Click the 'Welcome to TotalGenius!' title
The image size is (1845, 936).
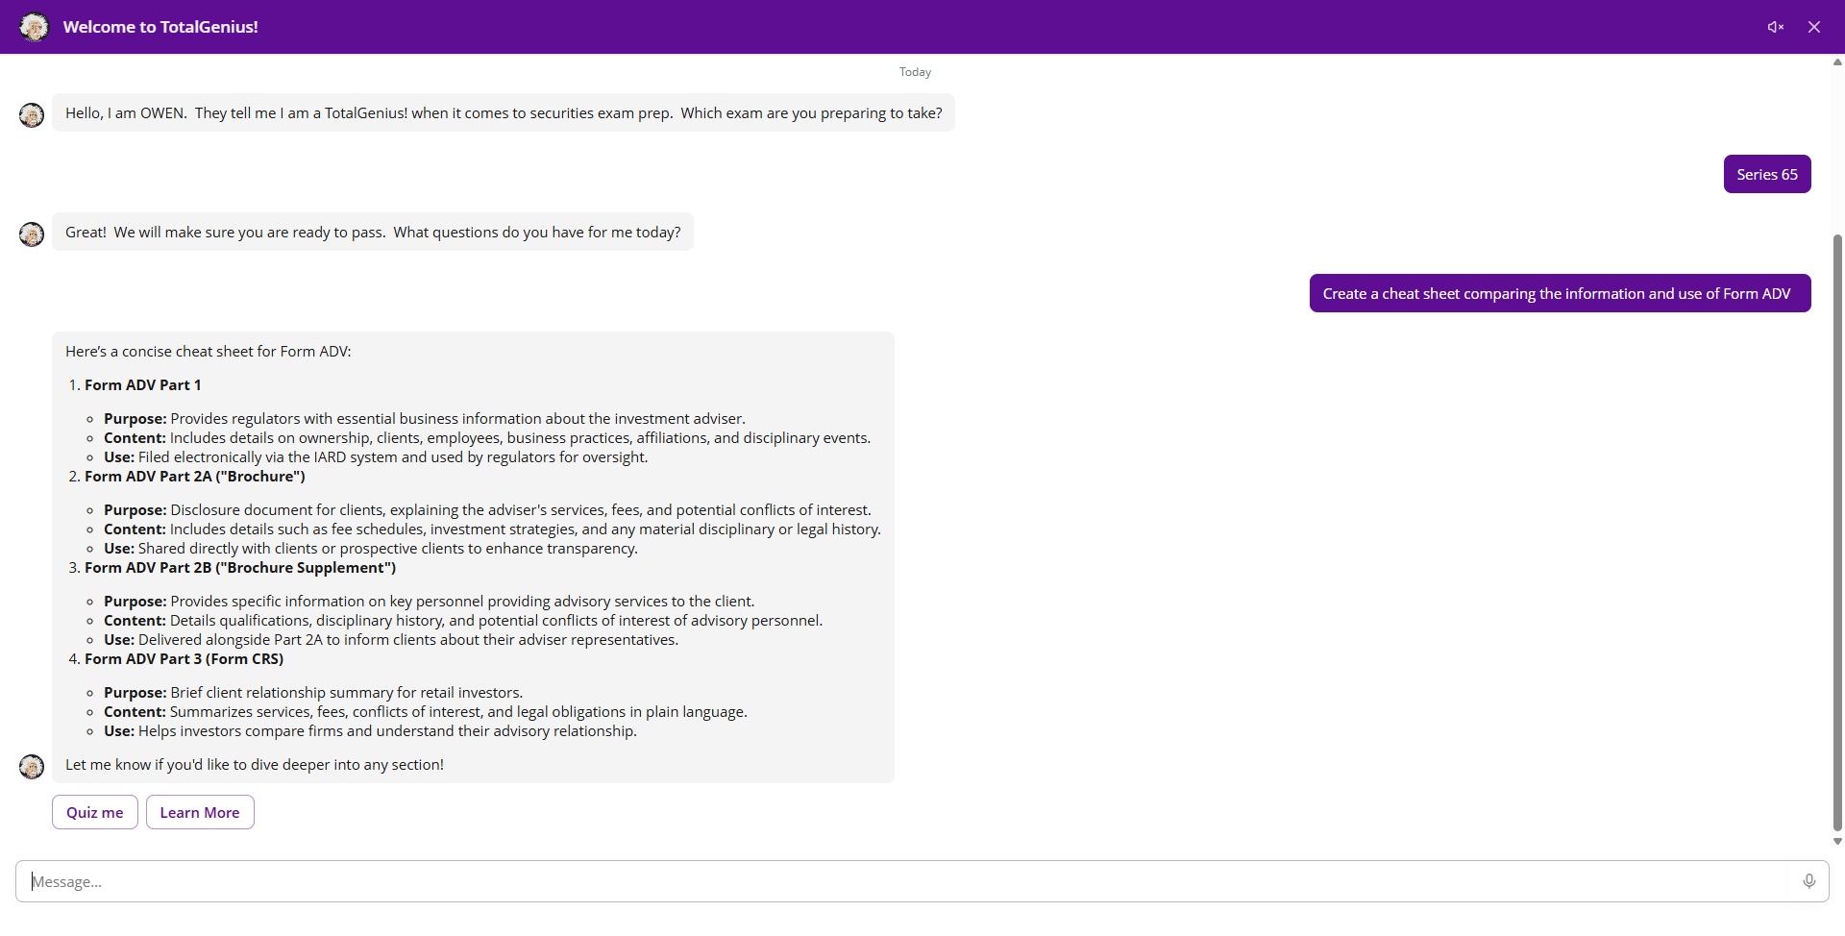pyautogui.click(x=160, y=27)
